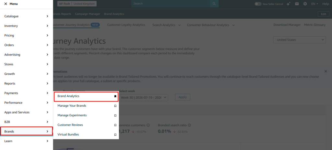Toggle New Seller Central switch
The image size is (332, 150).
coord(258,4)
